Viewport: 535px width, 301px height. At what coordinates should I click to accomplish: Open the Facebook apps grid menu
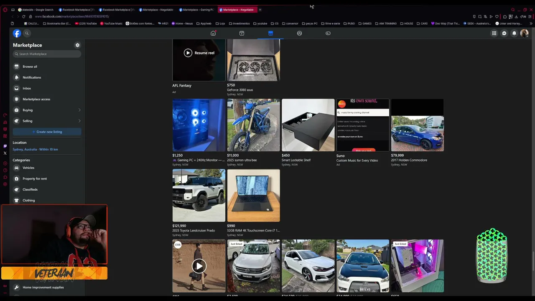[x=494, y=33]
